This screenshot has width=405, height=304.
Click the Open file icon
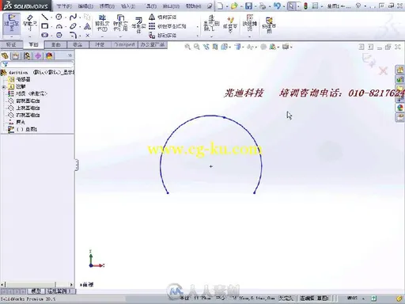coord(234,6)
